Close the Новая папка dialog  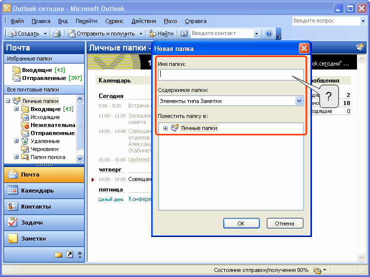(x=304, y=48)
